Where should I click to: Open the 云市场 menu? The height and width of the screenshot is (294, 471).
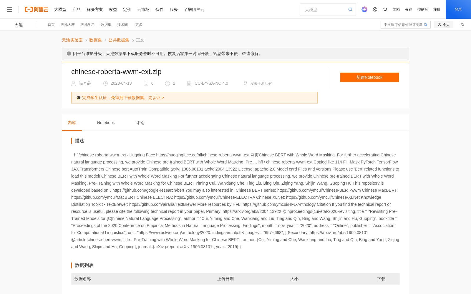pyautogui.click(x=143, y=9)
